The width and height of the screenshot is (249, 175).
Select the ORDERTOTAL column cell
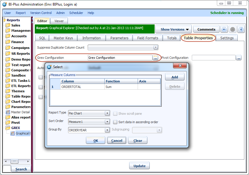click(82, 87)
